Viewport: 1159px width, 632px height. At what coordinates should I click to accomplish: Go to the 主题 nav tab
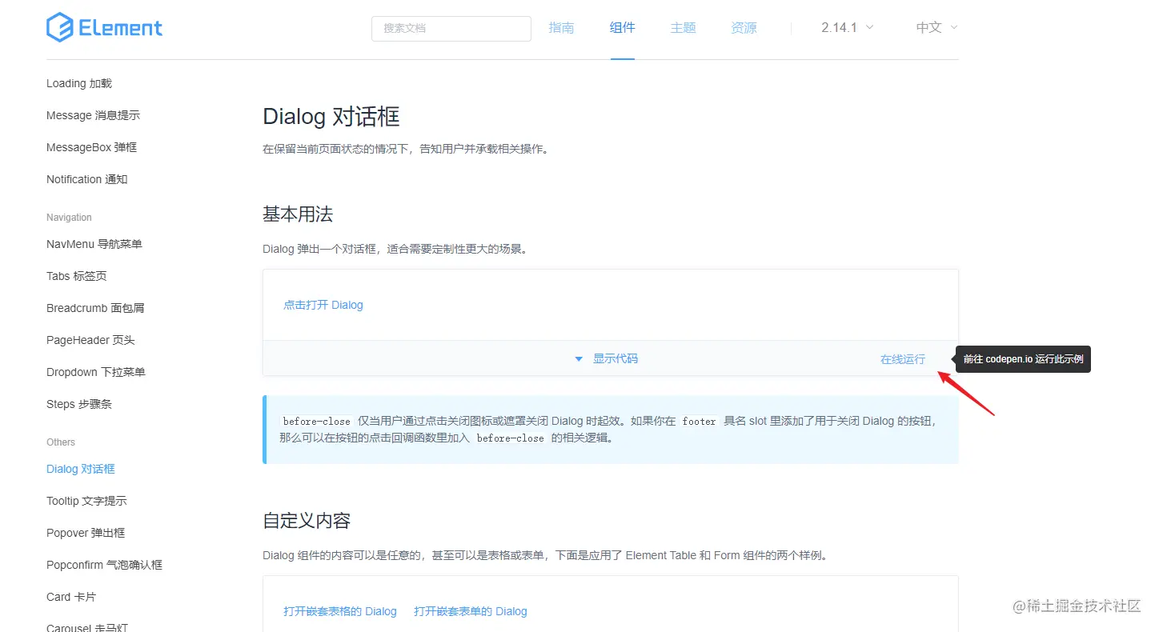[683, 27]
